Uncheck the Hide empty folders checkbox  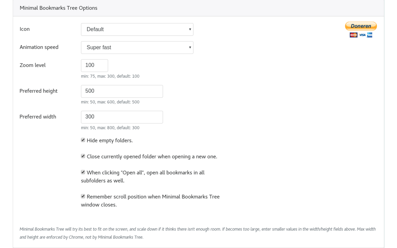click(x=83, y=140)
